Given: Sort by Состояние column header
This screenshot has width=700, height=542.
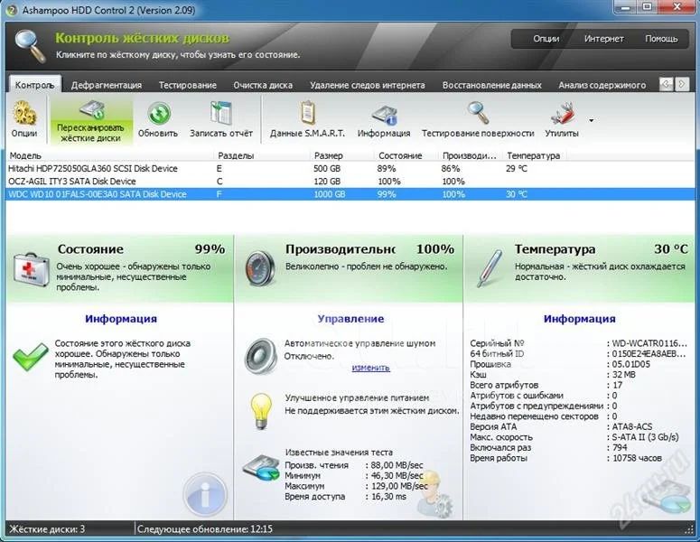Looking at the screenshot, I should pyautogui.click(x=400, y=155).
